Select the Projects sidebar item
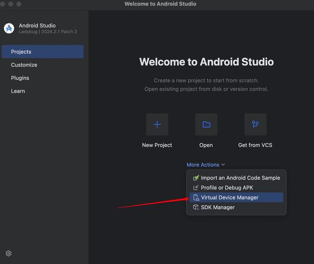This screenshot has width=314, height=264. pyautogui.click(x=42, y=52)
